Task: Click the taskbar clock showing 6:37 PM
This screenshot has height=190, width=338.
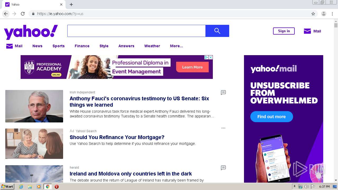Action: 325,187
